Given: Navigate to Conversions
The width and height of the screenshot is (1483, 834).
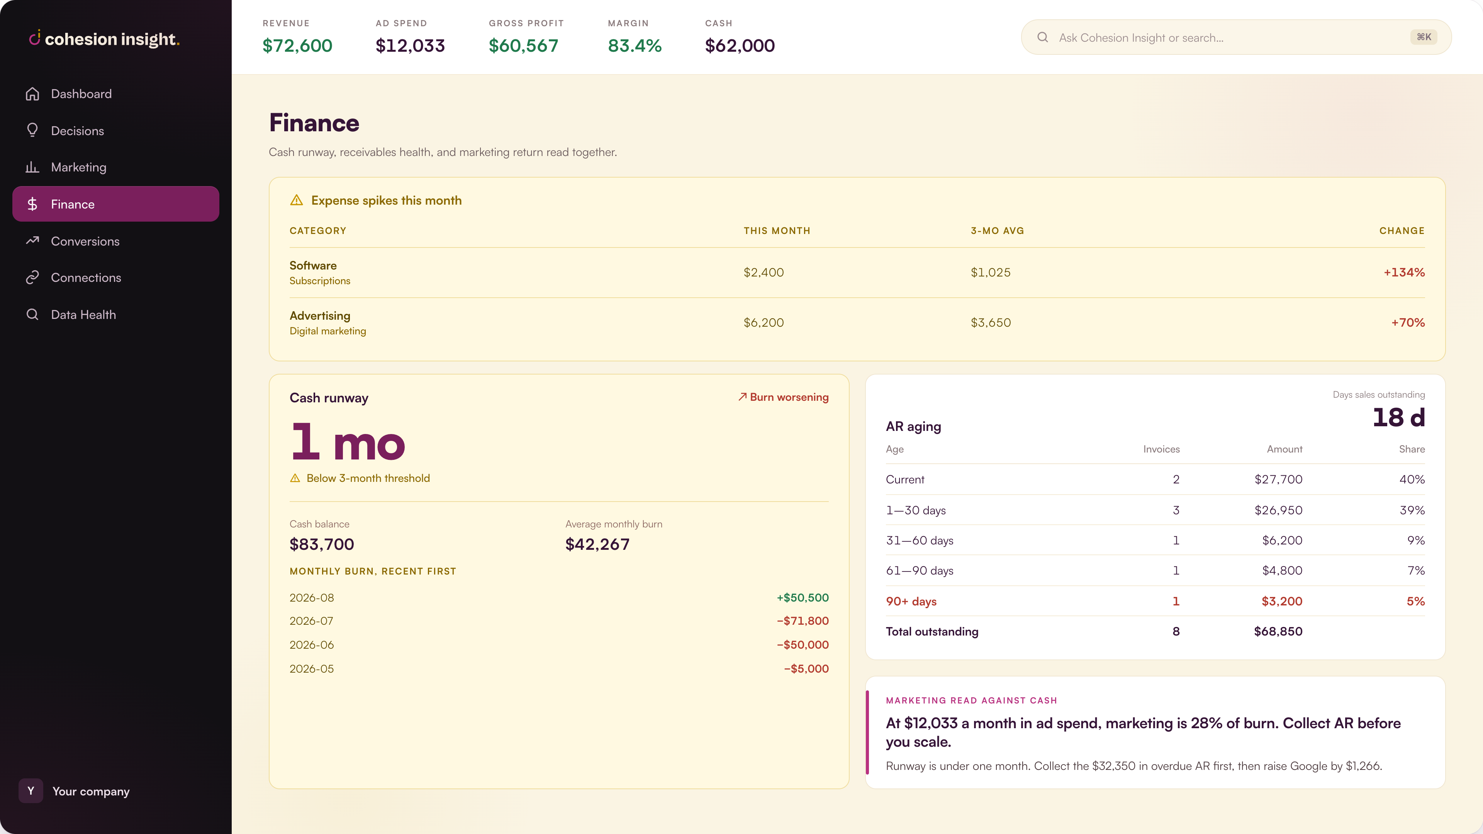Looking at the screenshot, I should [x=116, y=241].
